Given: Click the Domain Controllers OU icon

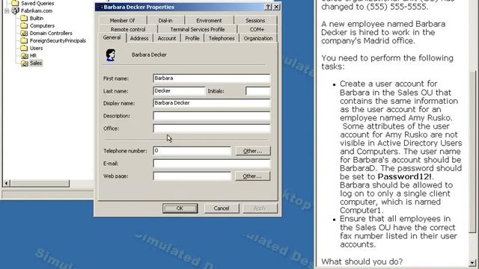Looking at the screenshot, I should coord(24,33).
